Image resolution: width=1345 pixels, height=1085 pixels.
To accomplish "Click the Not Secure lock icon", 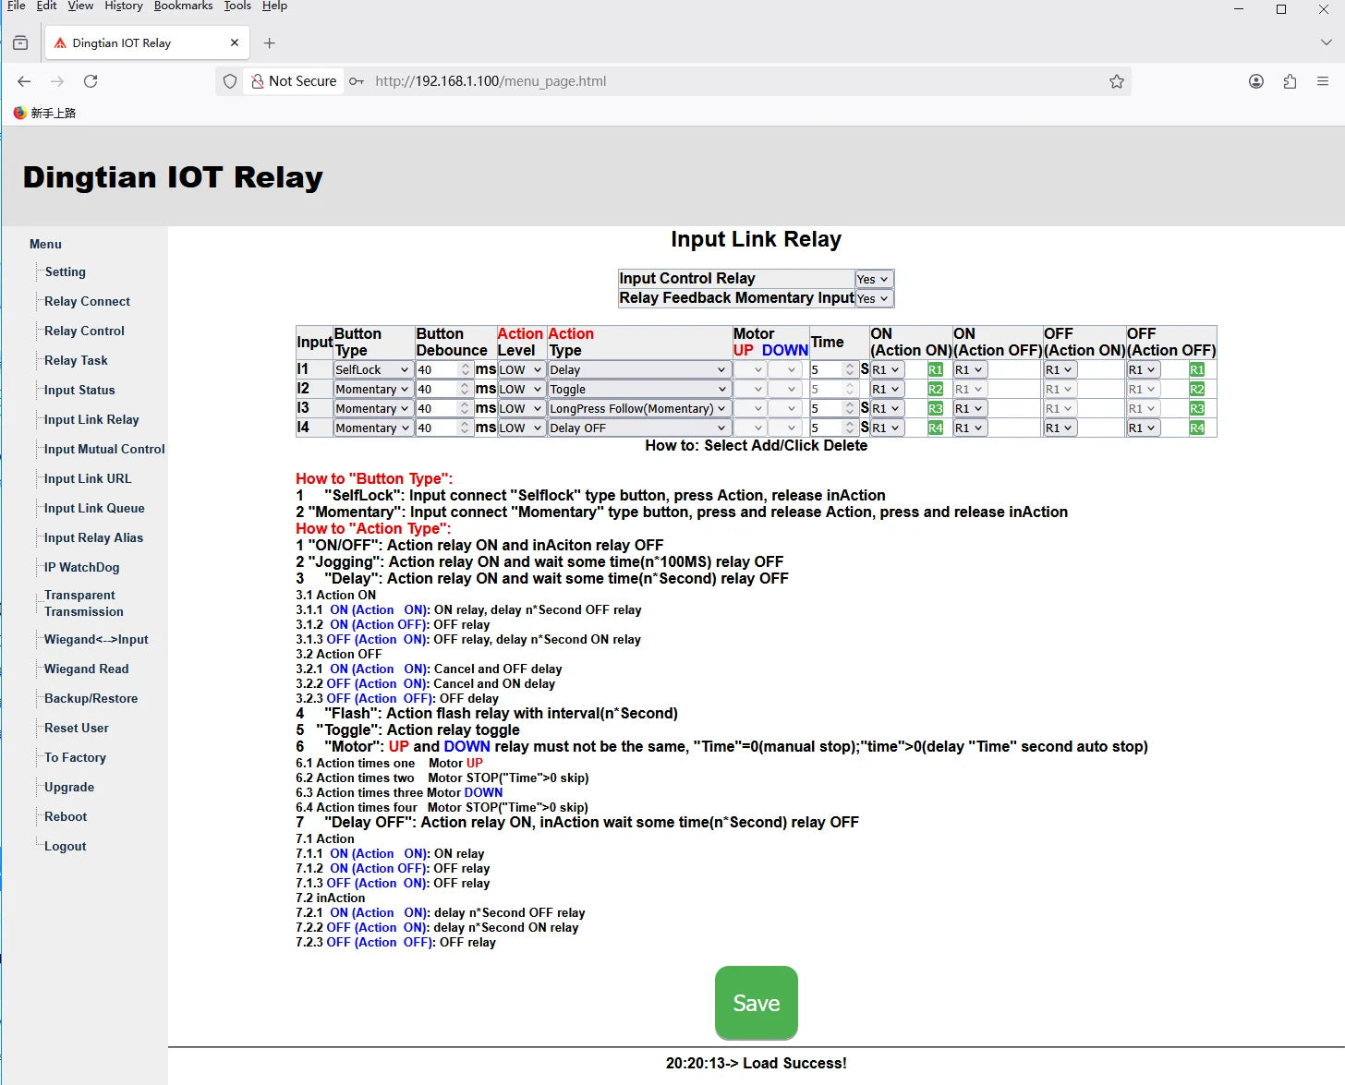I will [258, 81].
